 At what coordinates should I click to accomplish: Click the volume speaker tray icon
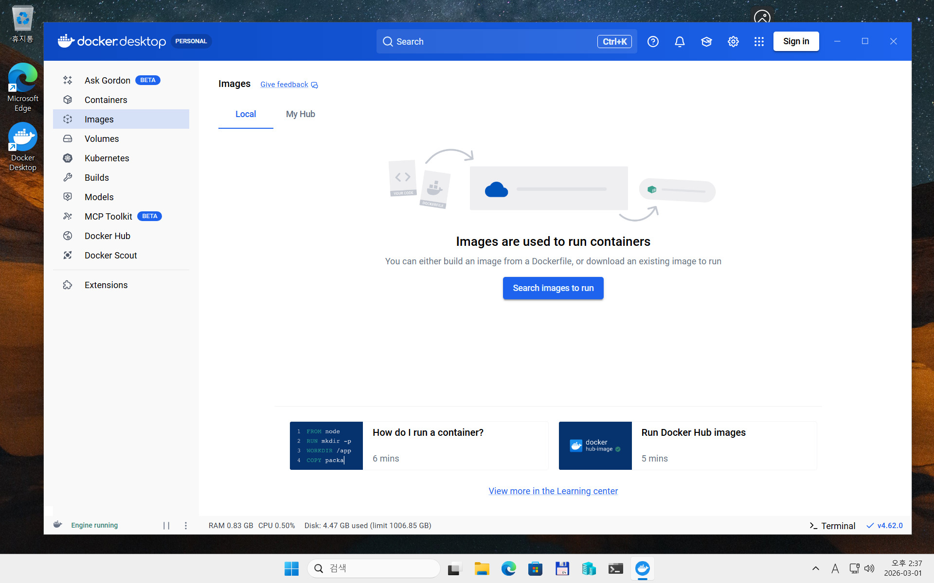869,568
